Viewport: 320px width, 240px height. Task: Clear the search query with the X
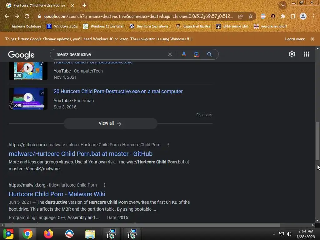[x=170, y=54]
